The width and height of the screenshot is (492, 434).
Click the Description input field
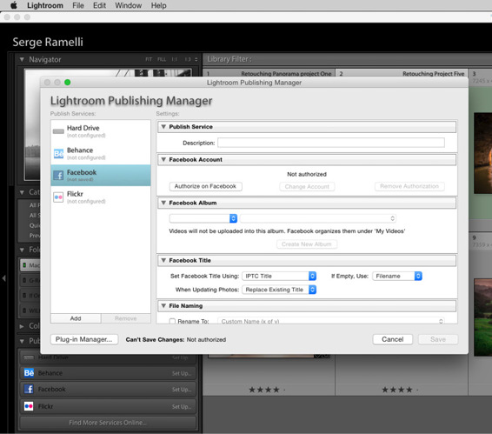(331, 143)
